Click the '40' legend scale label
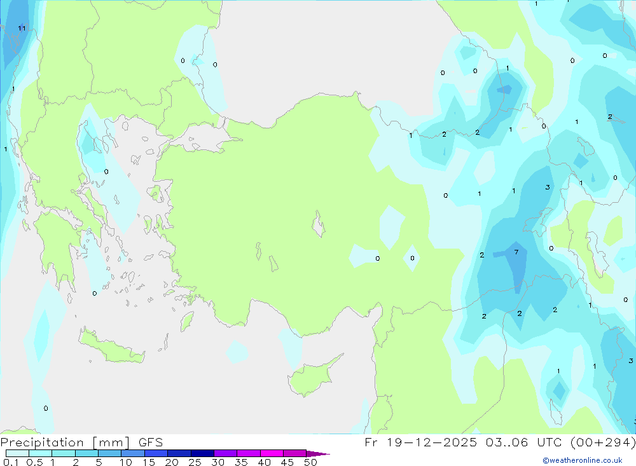Screen dimensions: 636x466 tap(264, 462)
